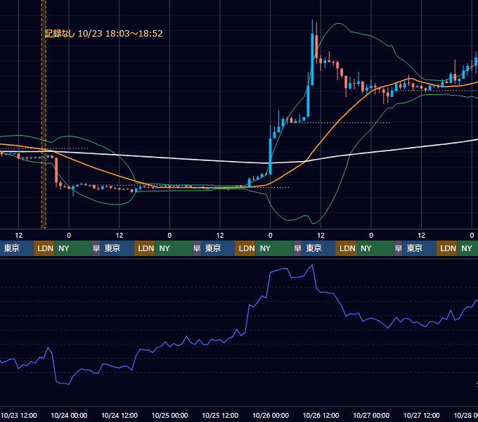478x422 pixels.
Task: Click the 10/27 12:00 date label
Action: (422, 415)
